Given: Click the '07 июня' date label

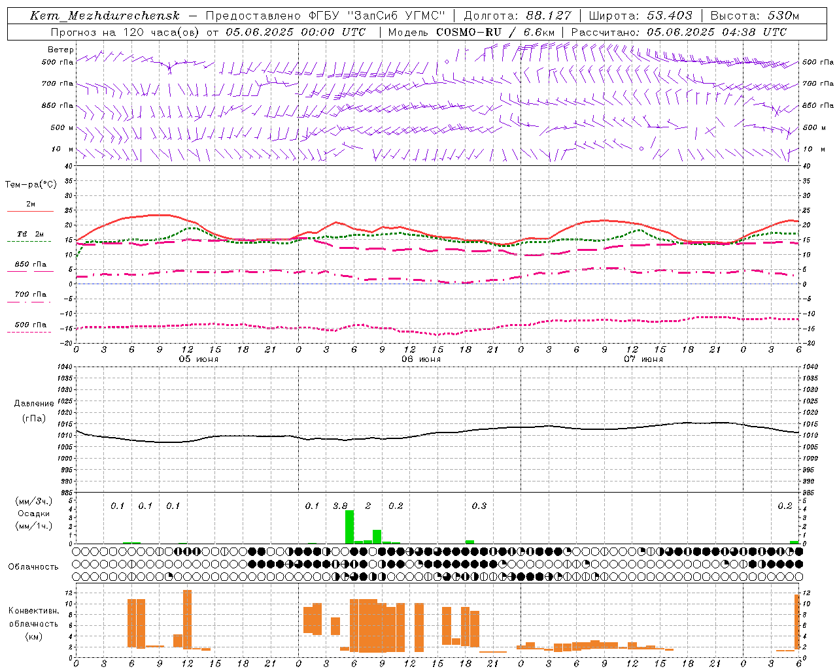Looking at the screenshot, I should tap(643, 359).
